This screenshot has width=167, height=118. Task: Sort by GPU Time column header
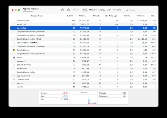(141, 16)
